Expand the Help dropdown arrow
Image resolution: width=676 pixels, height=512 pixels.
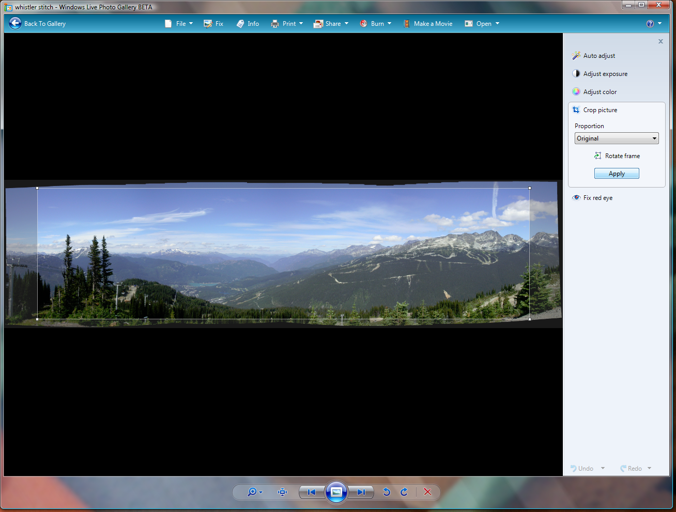pyautogui.click(x=659, y=24)
